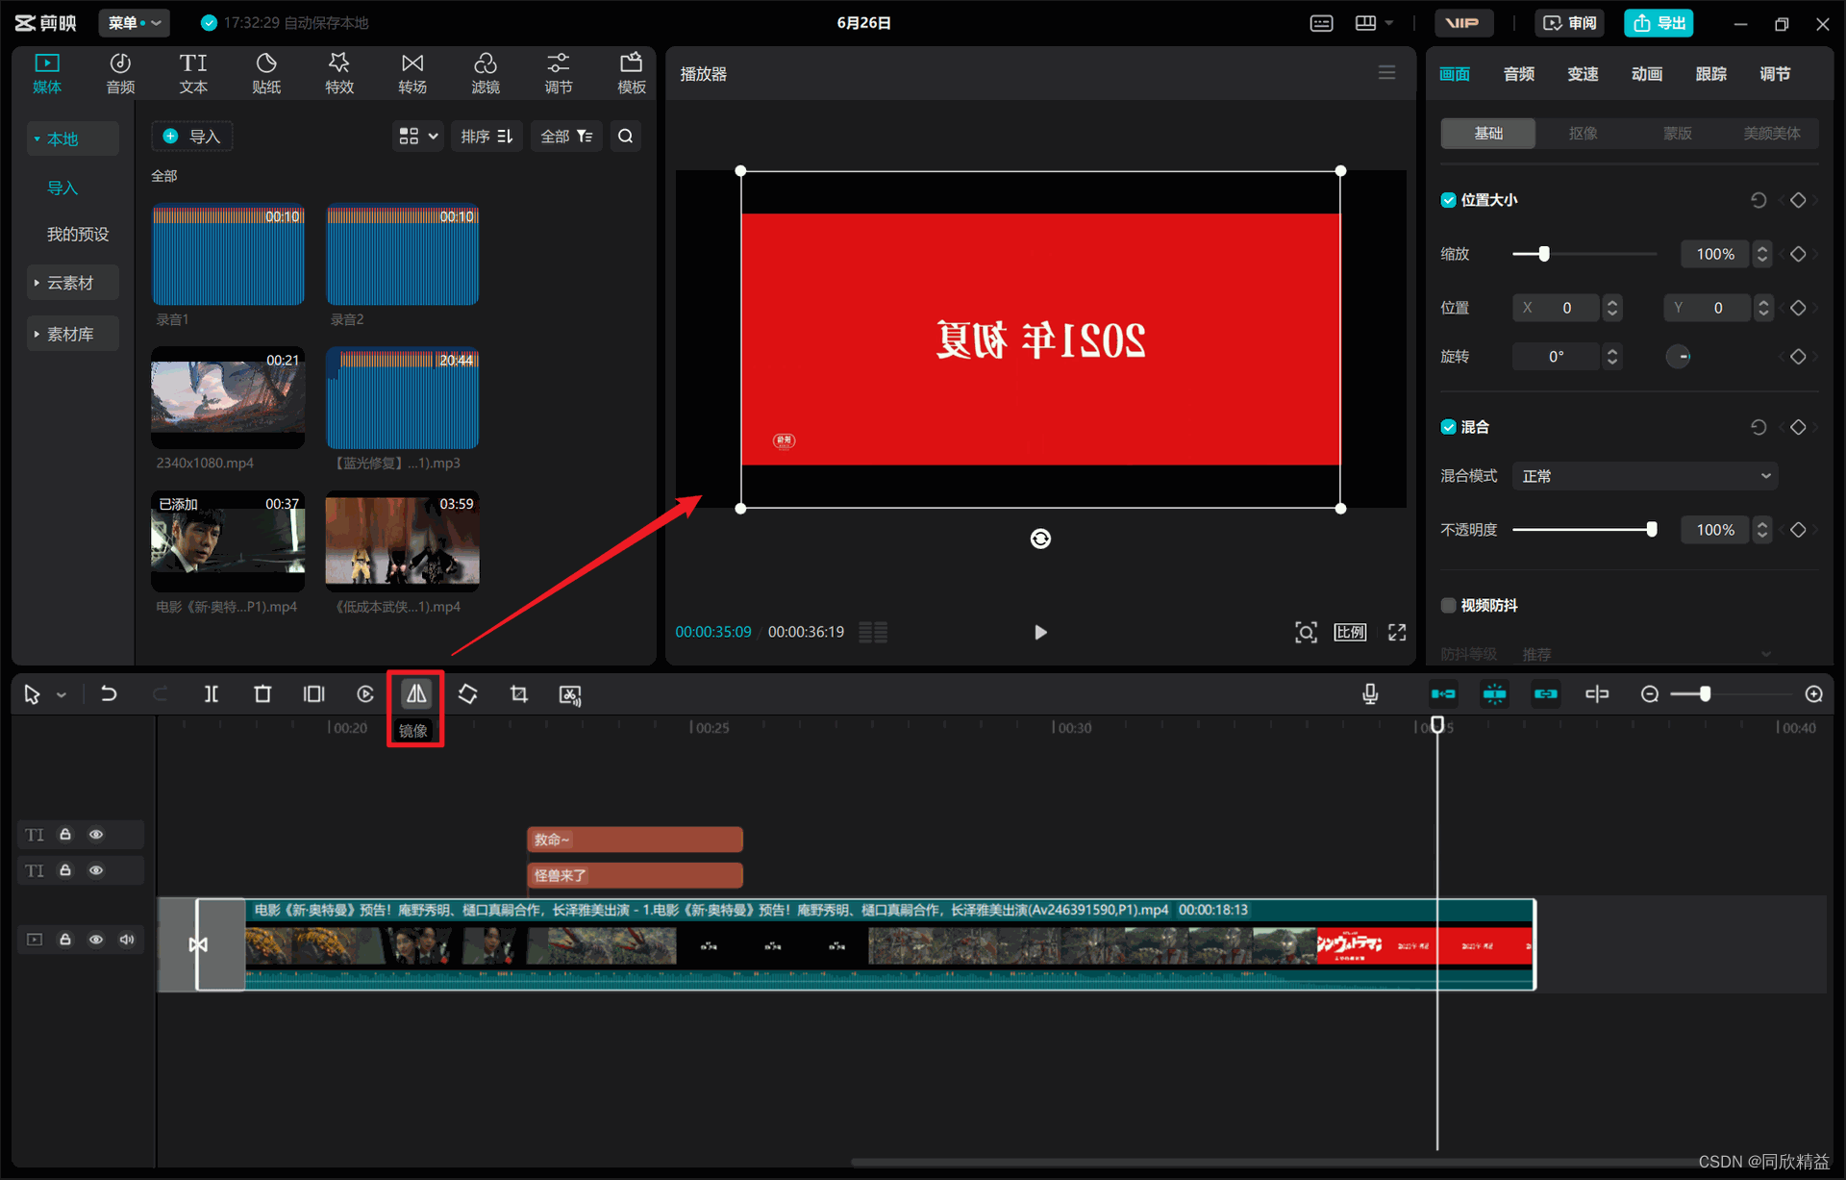Switch to the 动画 animation tab

(x=1647, y=74)
